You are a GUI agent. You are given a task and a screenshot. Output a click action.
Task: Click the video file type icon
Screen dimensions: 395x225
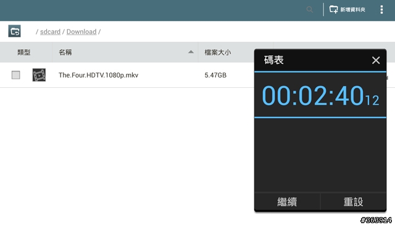click(39, 75)
